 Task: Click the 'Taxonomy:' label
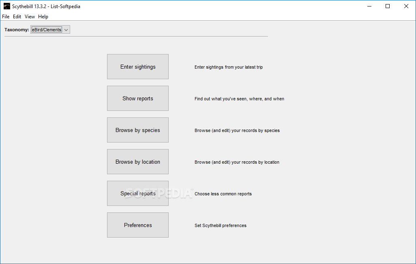coord(17,30)
